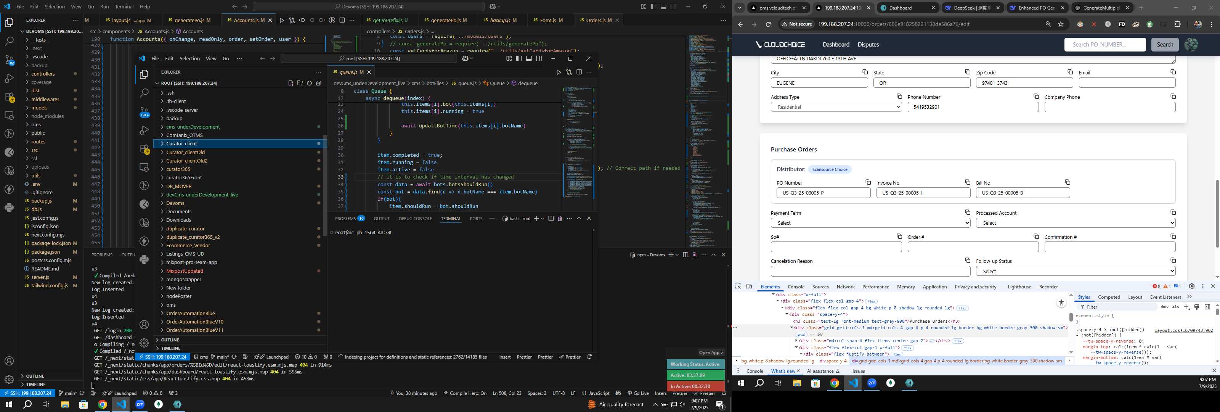Click Open App button above Working Status
This screenshot has width=1220, height=412.
(x=711, y=352)
